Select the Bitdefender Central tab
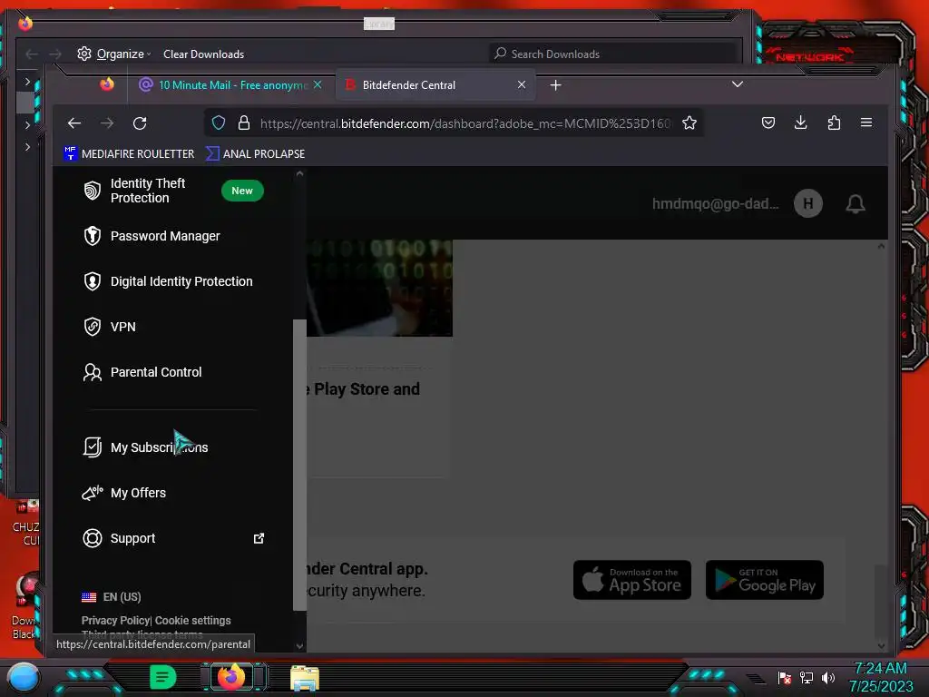Viewport: 929px width, 697px height. (435, 84)
